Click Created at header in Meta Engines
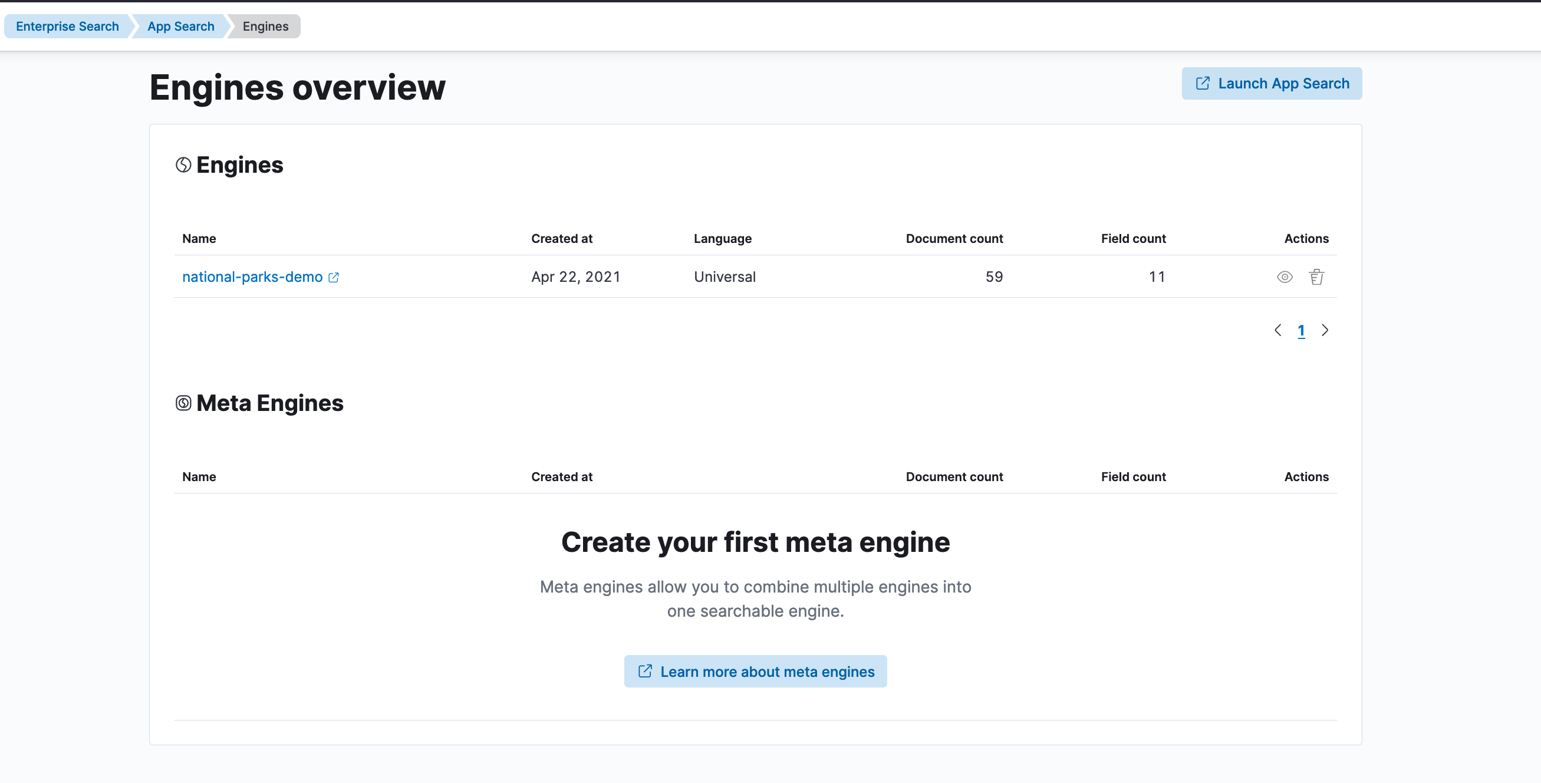The height and width of the screenshot is (783, 1541). click(x=561, y=477)
